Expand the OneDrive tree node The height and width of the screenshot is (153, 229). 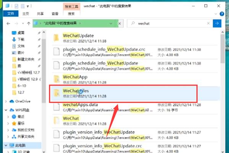(6, 102)
